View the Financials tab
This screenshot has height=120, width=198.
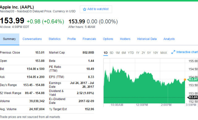pyautogui.click(x=89, y=39)
